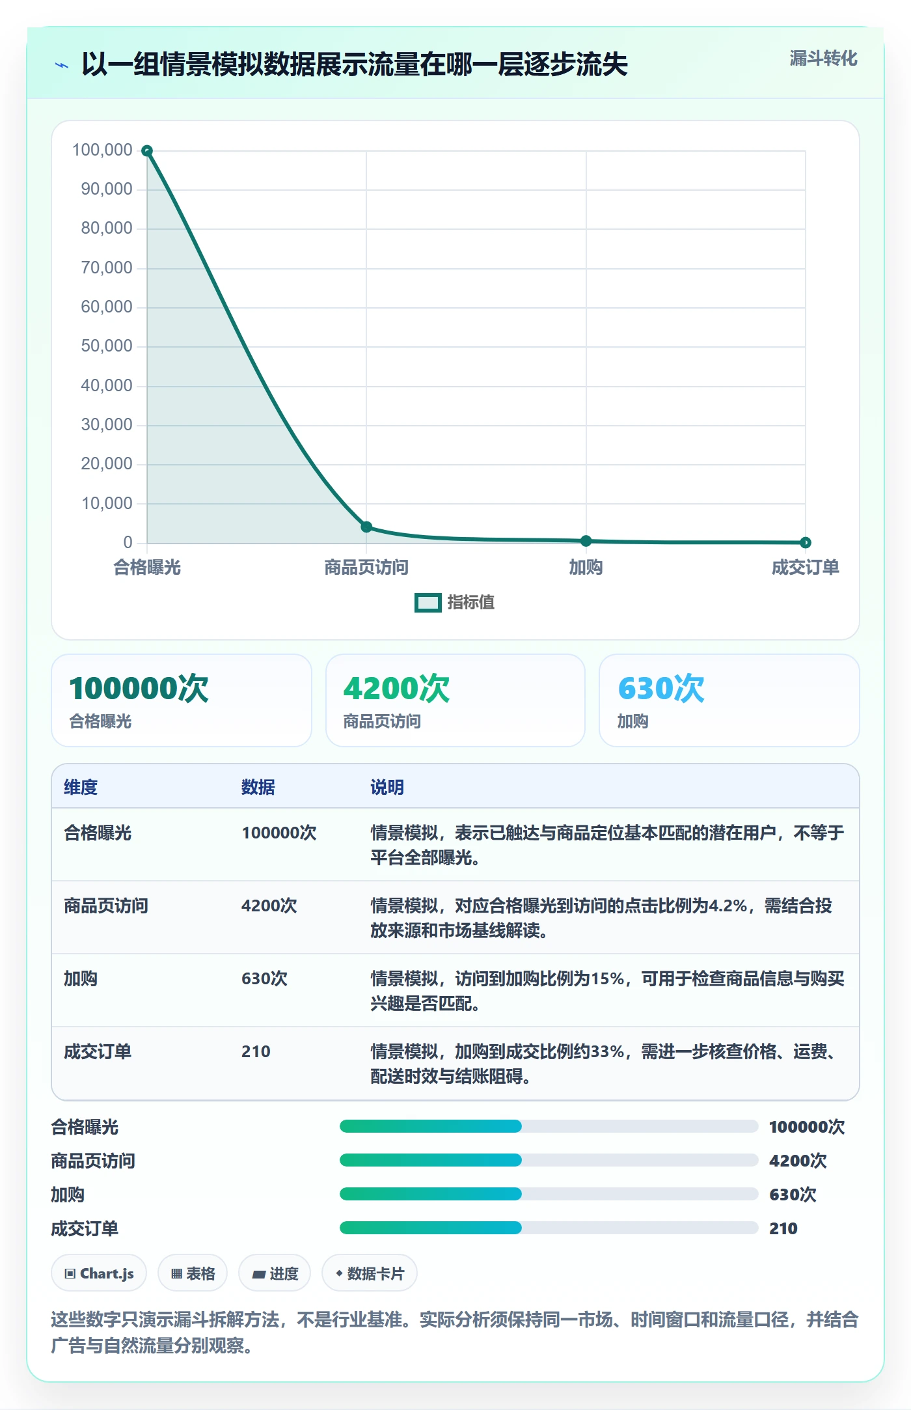The image size is (911, 1410).
Task: Click the 100000次 table cell
Action: click(279, 833)
